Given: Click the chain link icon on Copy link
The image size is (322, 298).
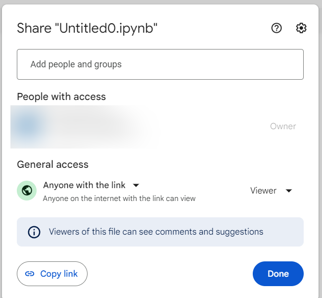Looking at the screenshot, I should tap(30, 274).
